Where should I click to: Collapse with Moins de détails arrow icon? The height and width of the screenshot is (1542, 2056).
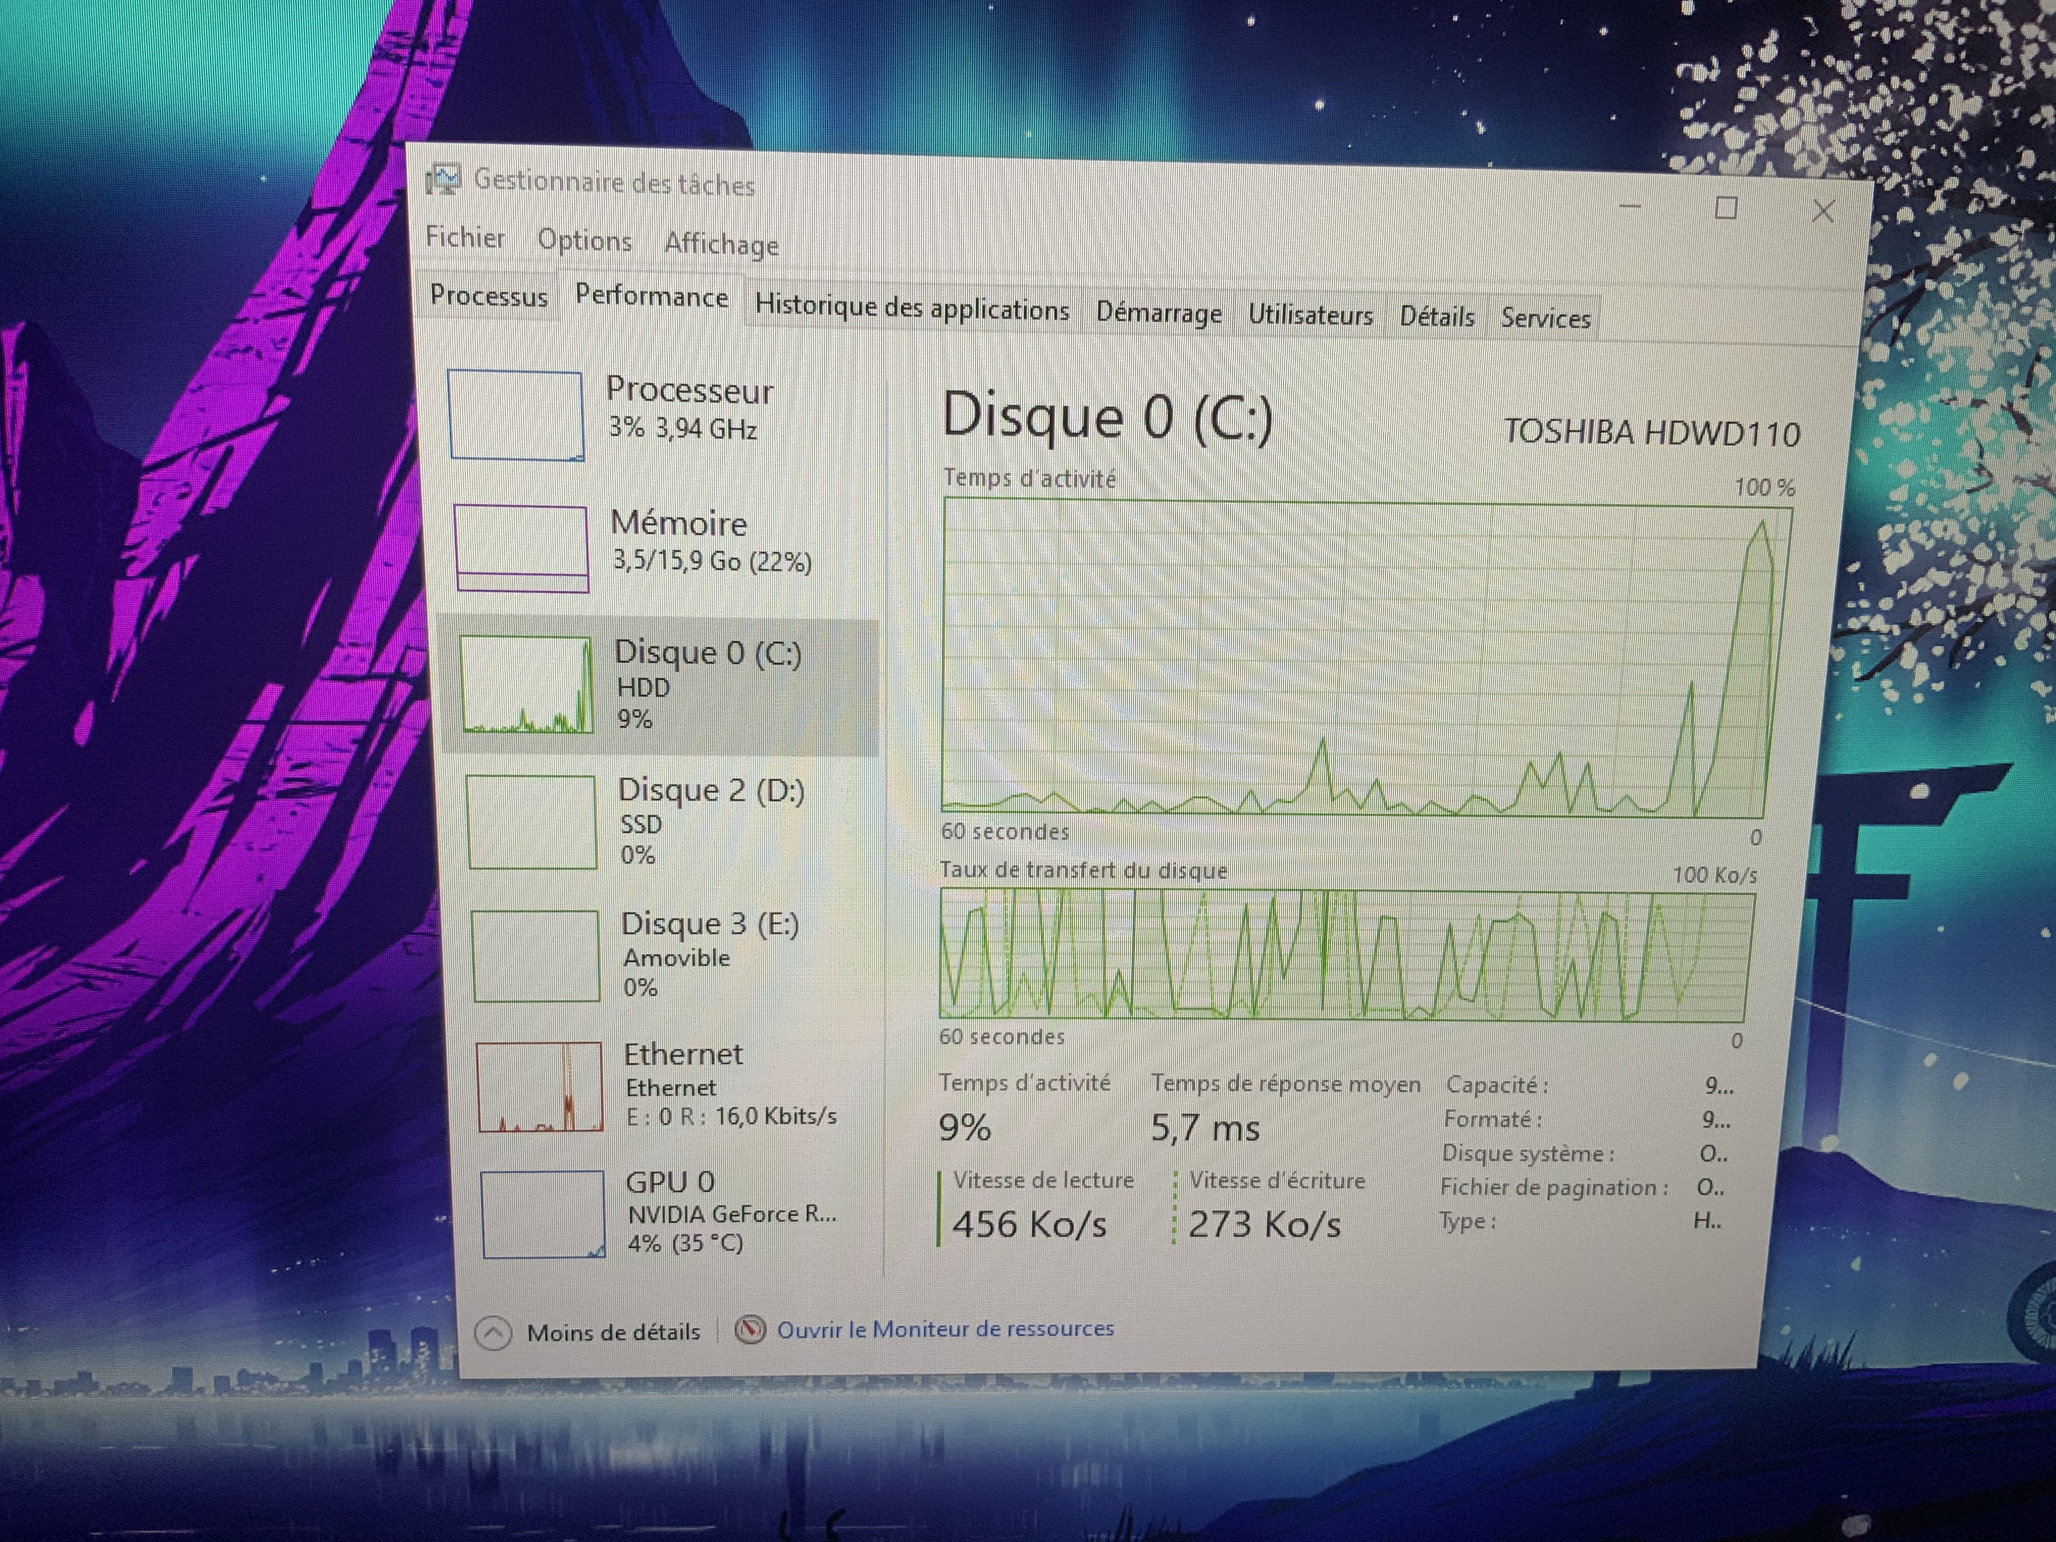point(493,1334)
